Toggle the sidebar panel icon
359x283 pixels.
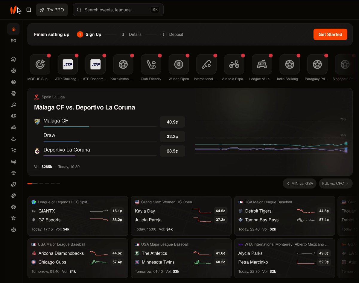point(29,10)
